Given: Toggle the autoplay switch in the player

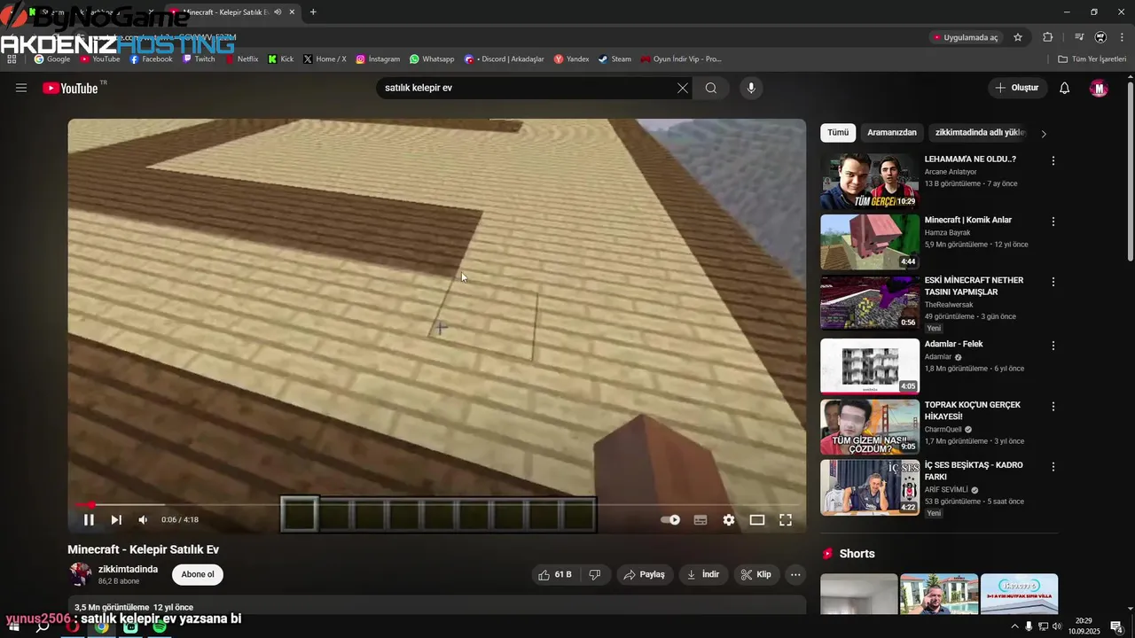Looking at the screenshot, I should (x=671, y=520).
